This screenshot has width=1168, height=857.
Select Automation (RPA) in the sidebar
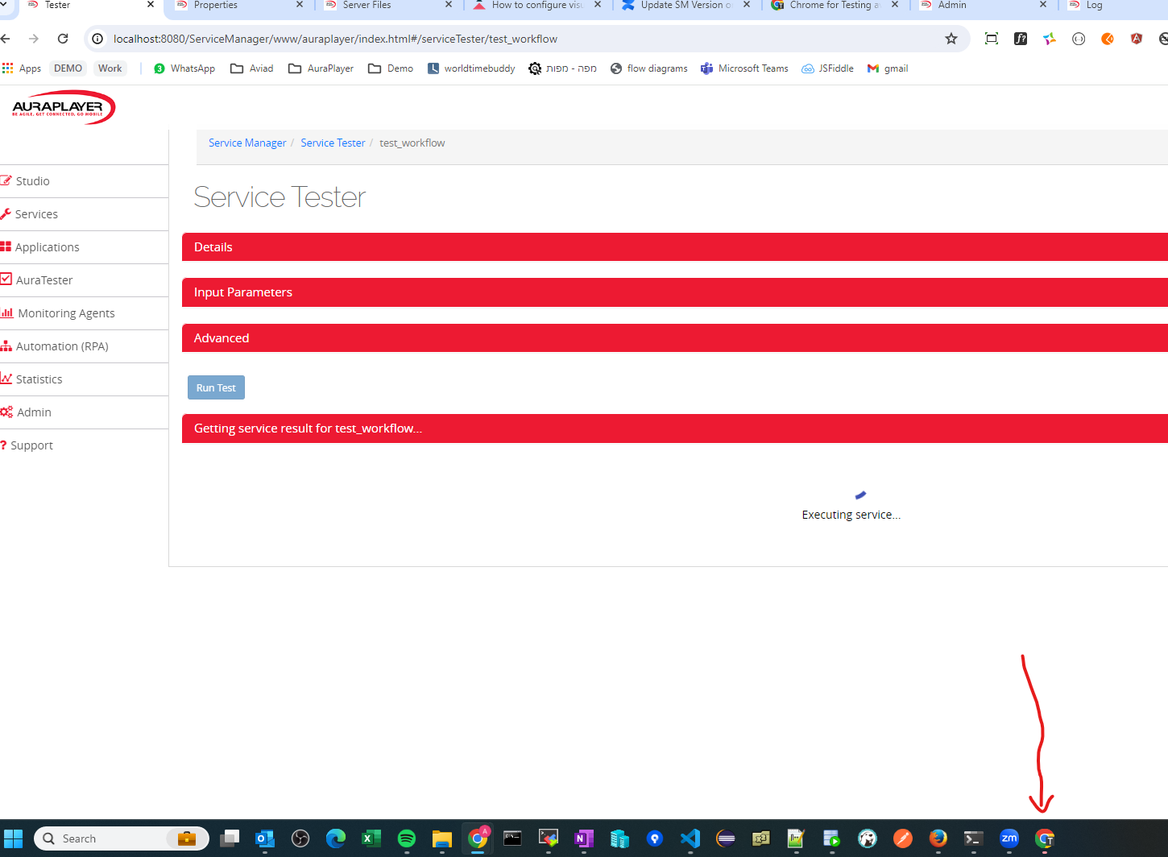[62, 346]
